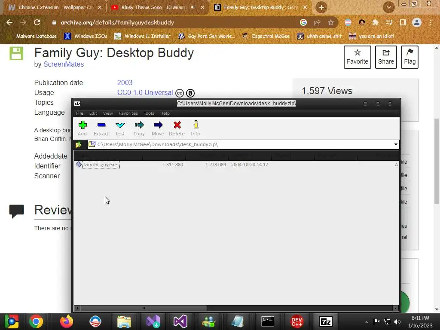This screenshot has width=440, height=330.
Task: Extract files using the Extract tool
Action: coord(101,128)
